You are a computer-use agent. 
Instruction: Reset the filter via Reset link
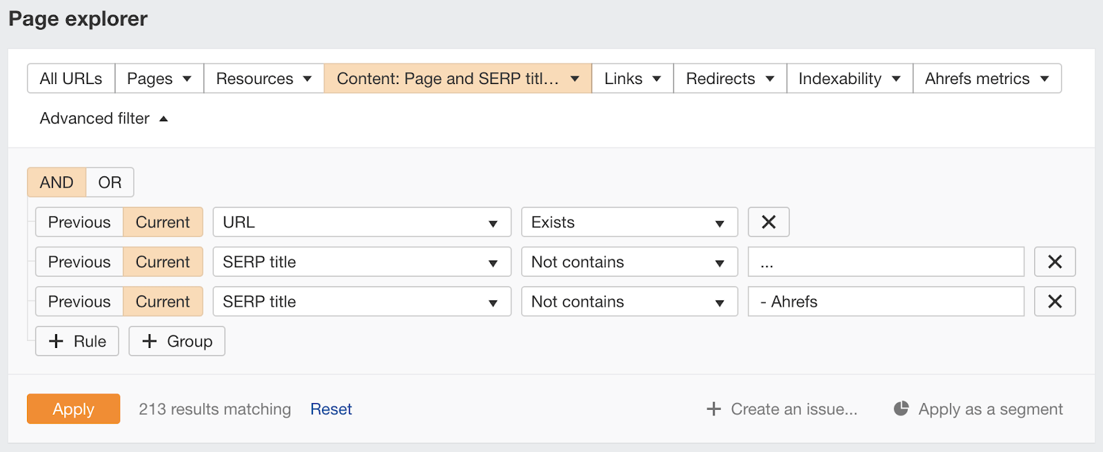click(331, 409)
